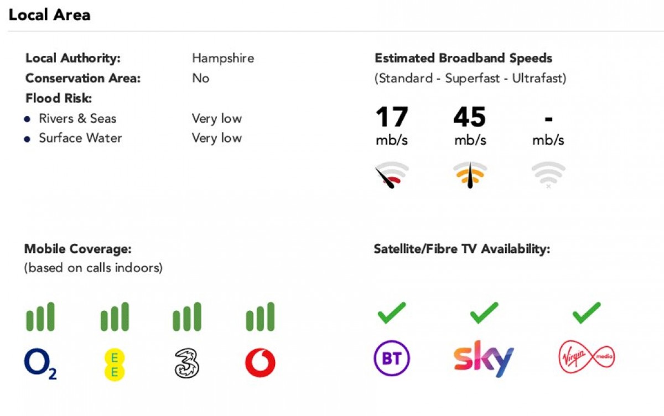This screenshot has width=664, height=416.
Task: Click the grey ultrafast wifi icon
Action: (x=548, y=175)
